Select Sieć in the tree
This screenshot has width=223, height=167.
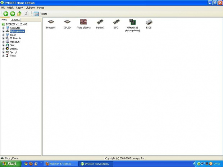point(12,45)
